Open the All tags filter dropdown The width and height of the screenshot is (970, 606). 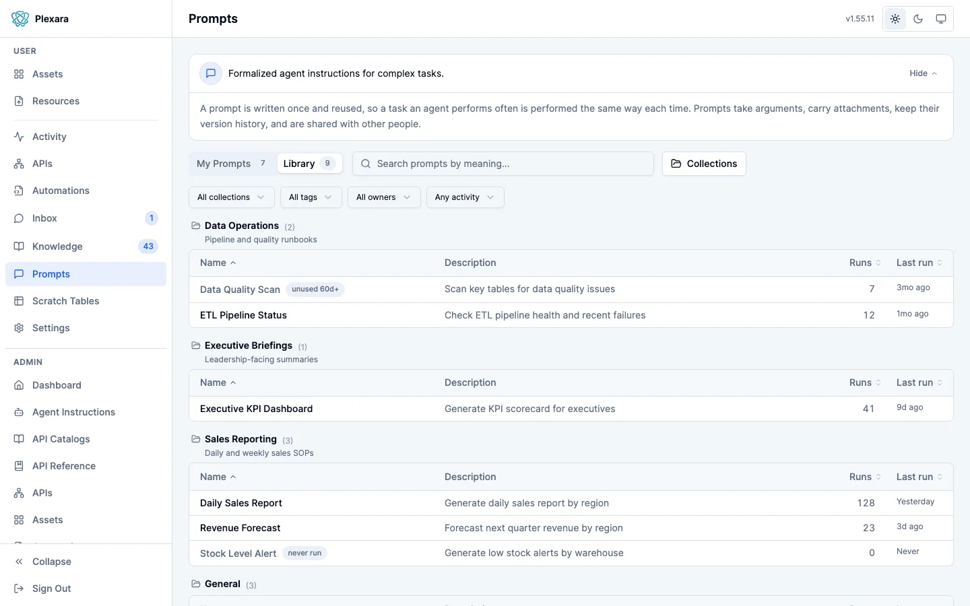311,197
